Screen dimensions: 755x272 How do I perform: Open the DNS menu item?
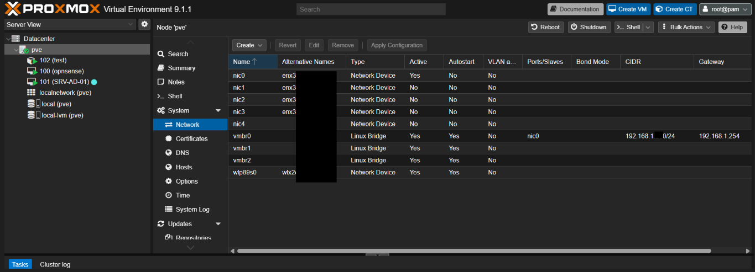click(x=190, y=153)
